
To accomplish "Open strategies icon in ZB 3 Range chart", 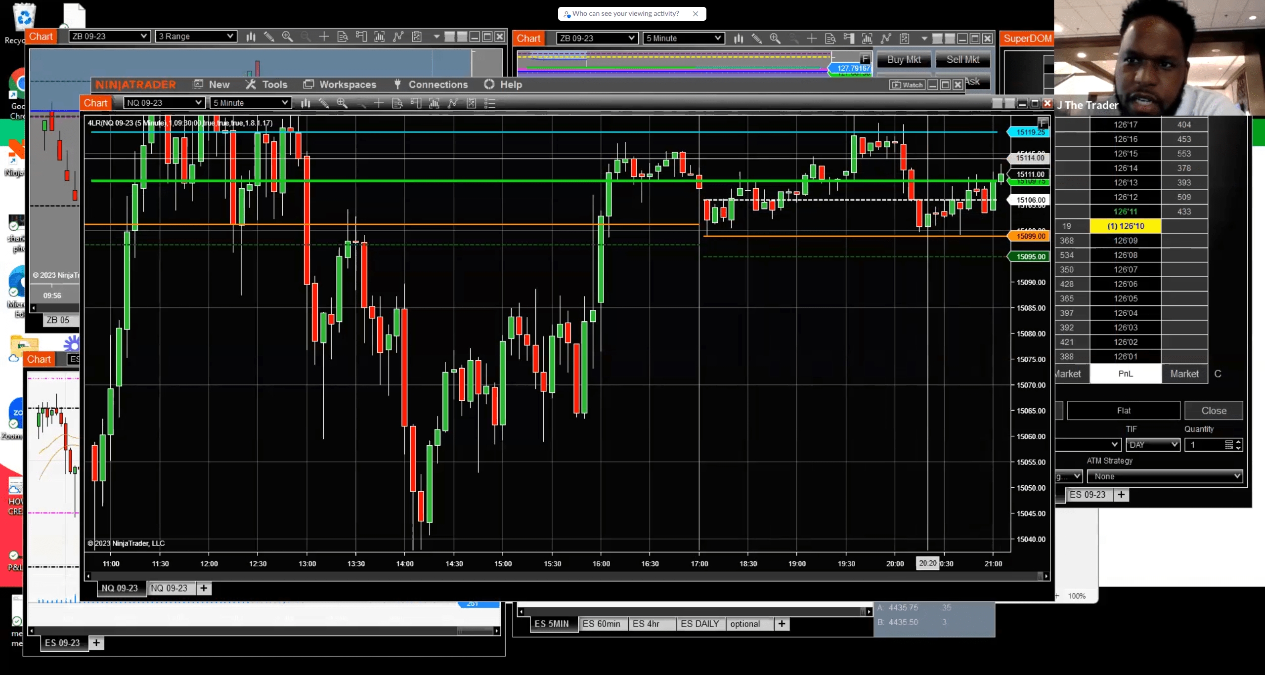I will click(398, 36).
